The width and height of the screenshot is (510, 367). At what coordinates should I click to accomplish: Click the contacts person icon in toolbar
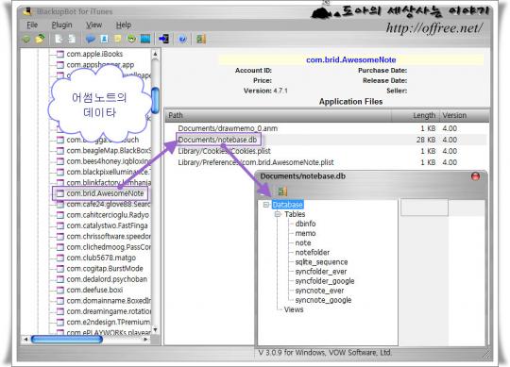pyautogui.click(x=104, y=39)
